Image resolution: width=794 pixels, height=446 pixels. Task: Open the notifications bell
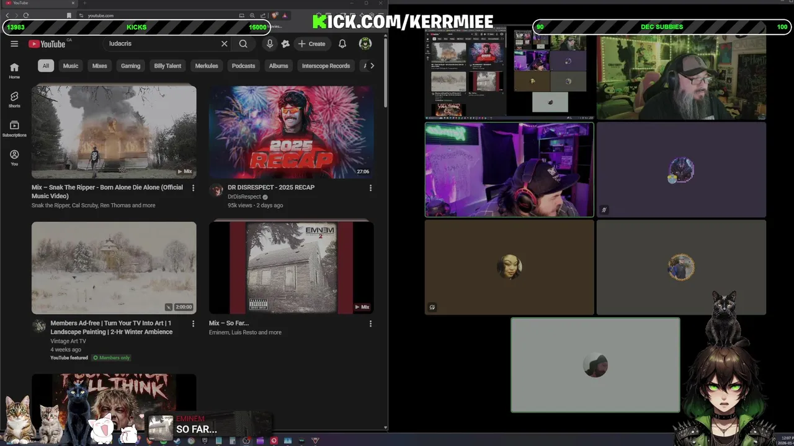[x=342, y=44]
